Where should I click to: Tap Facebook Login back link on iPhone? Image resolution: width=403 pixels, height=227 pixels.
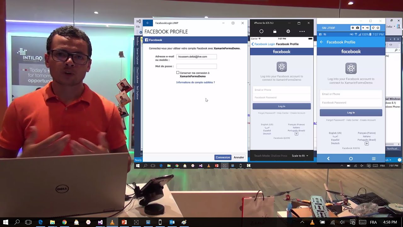click(x=263, y=44)
